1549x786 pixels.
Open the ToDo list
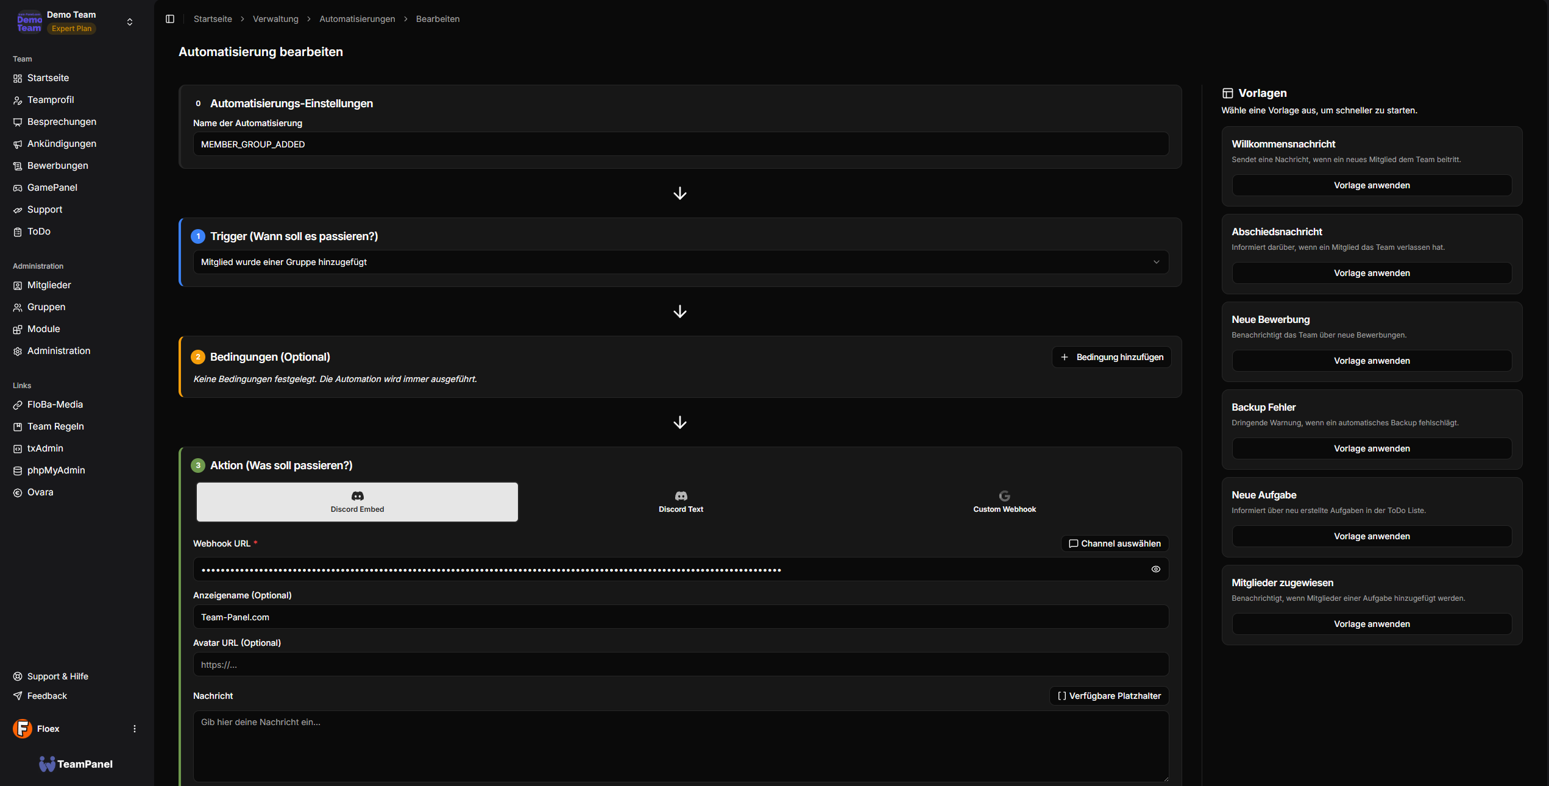point(39,231)
